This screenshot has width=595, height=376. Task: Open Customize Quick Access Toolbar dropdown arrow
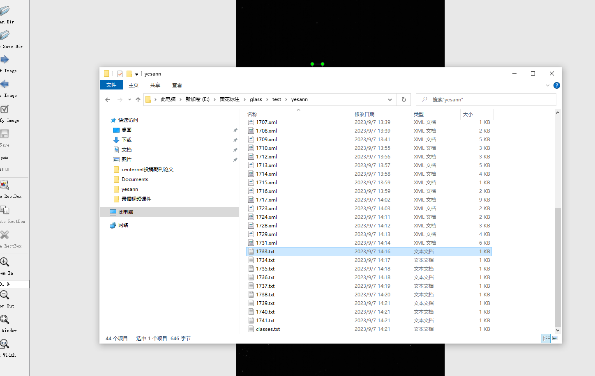pos(136,74)
